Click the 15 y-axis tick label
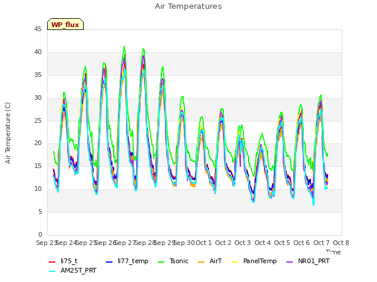 pyautogui.click(x=38, y=166)
